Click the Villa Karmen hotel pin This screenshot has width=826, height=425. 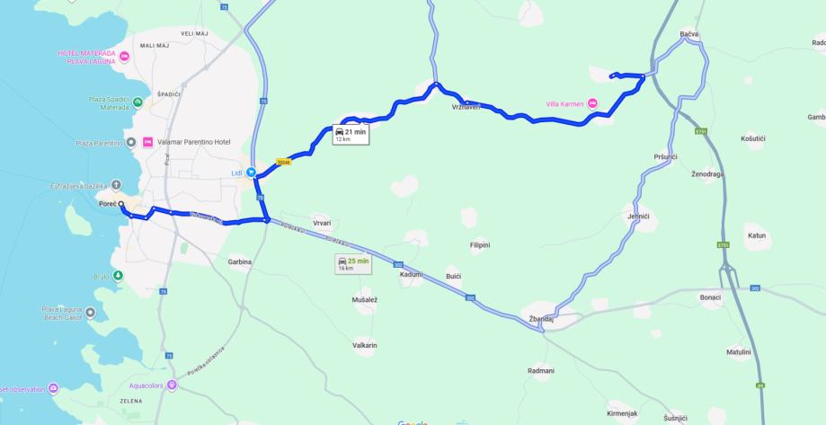point(592,103)
